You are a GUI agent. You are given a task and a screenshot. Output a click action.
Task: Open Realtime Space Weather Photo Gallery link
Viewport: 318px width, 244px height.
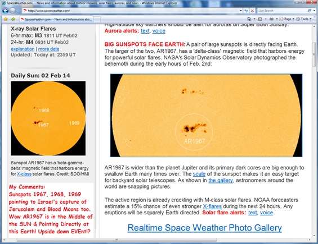tap(205, 228)
